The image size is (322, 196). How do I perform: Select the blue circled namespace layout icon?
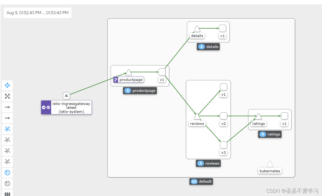[x=7, y=173]
